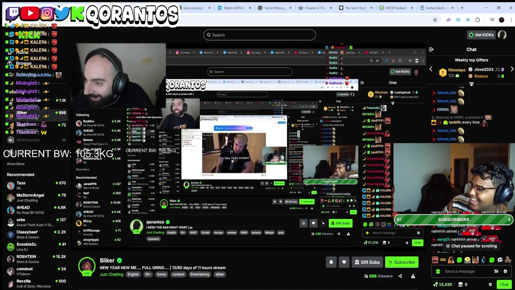Click the 698 Viewers count
The image size is (515, 290).
378,276
